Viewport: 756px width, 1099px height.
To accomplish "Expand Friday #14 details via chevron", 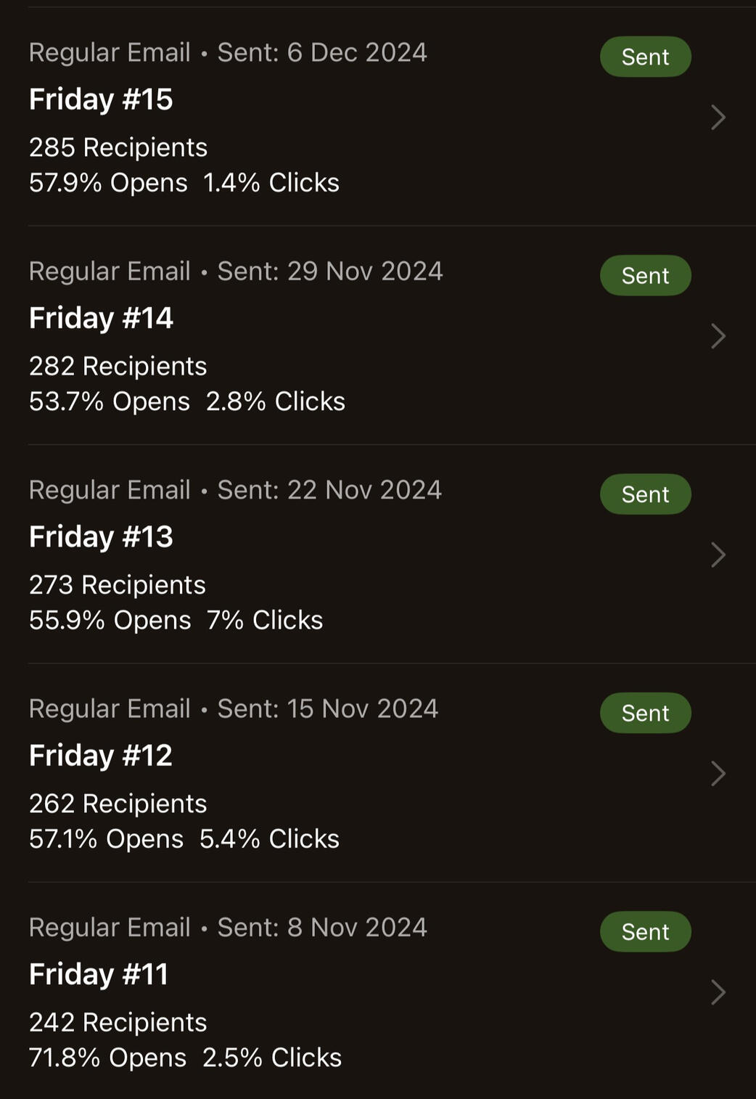I will coord(718,336).
